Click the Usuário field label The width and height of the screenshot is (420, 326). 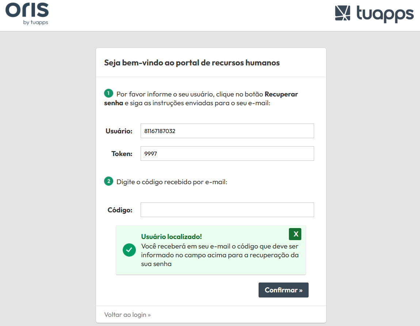[119, 131]
